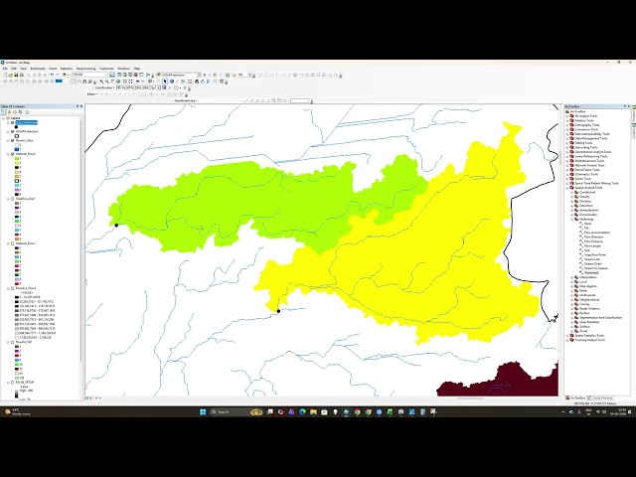Image resolution: width=636 pixels, height=477 pixels.
Task: Click the Undo icon
Action: 52,76
